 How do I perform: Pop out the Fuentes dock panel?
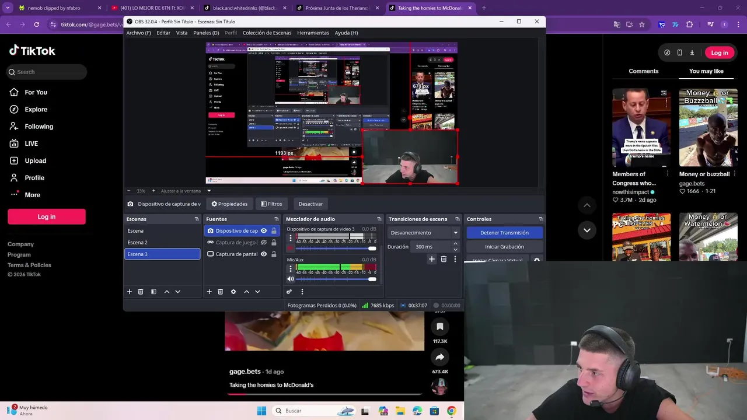(277, 219)
